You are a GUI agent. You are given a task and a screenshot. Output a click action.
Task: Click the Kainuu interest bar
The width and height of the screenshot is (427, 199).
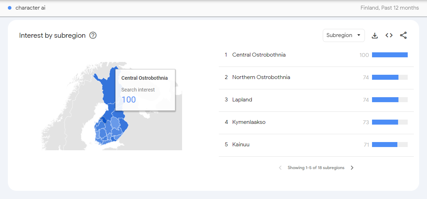pos(385,145)
